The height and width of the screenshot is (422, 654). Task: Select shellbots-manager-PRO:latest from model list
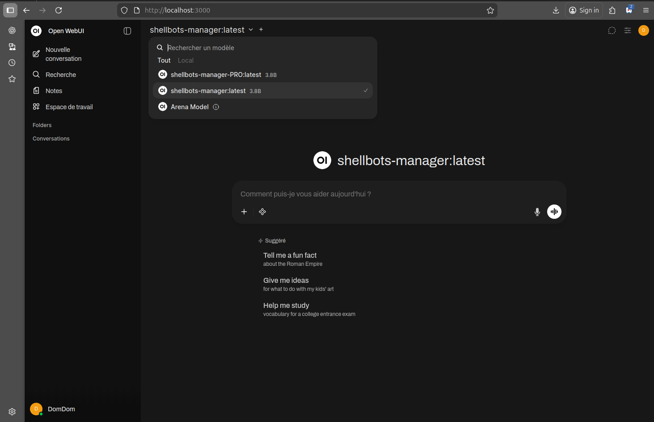[216, 75]
